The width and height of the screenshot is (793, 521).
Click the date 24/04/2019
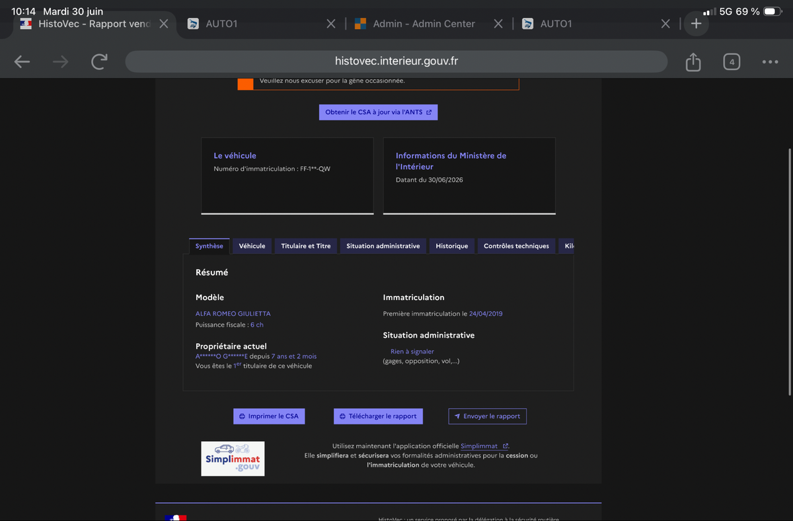[486, 313]
